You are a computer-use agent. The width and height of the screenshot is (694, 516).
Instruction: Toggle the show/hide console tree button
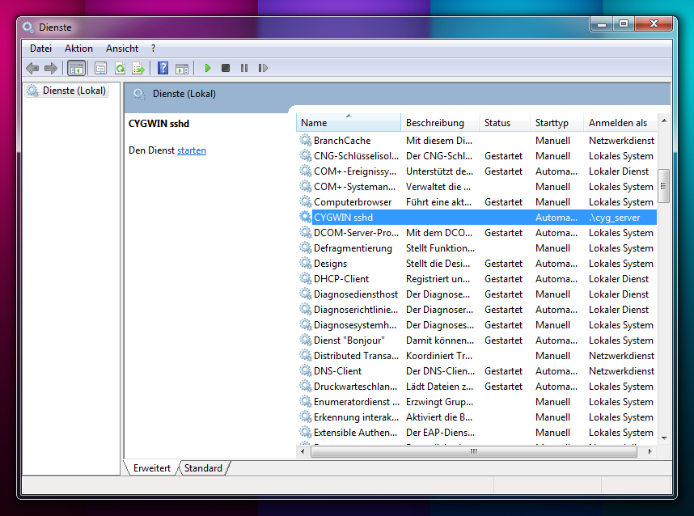coord(76,69)
